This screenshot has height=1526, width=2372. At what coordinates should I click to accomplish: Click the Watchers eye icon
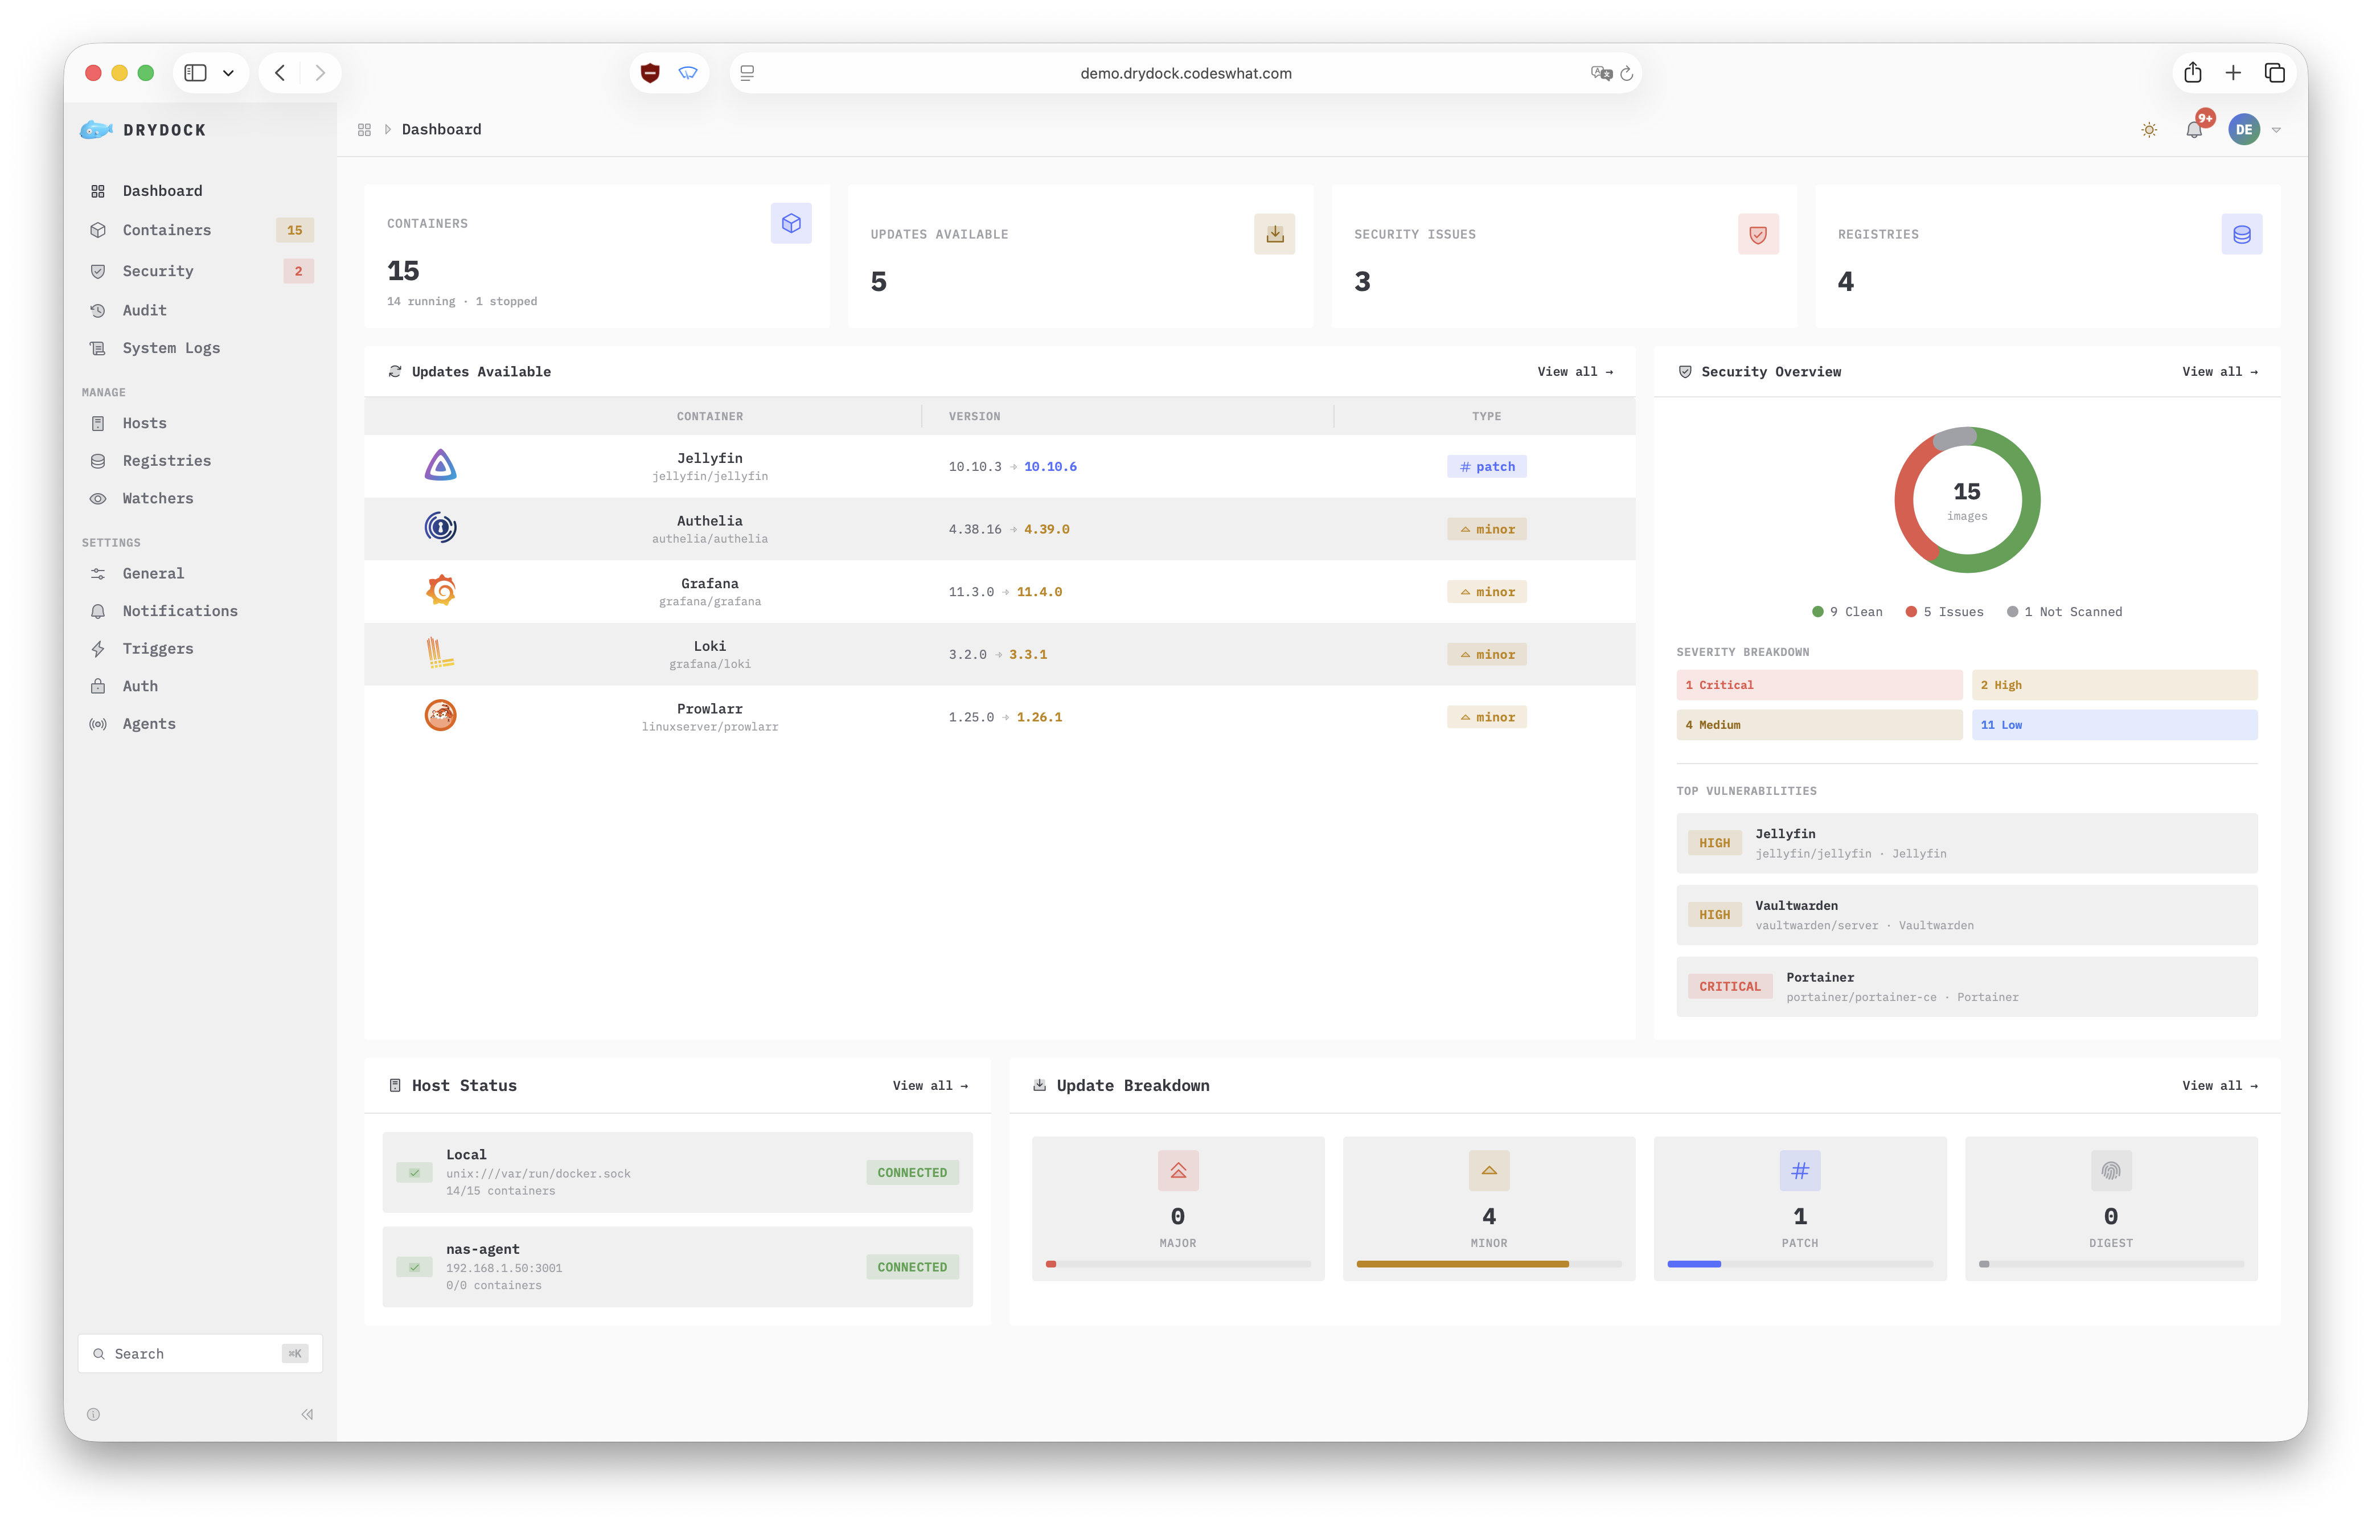click(99, 498)
